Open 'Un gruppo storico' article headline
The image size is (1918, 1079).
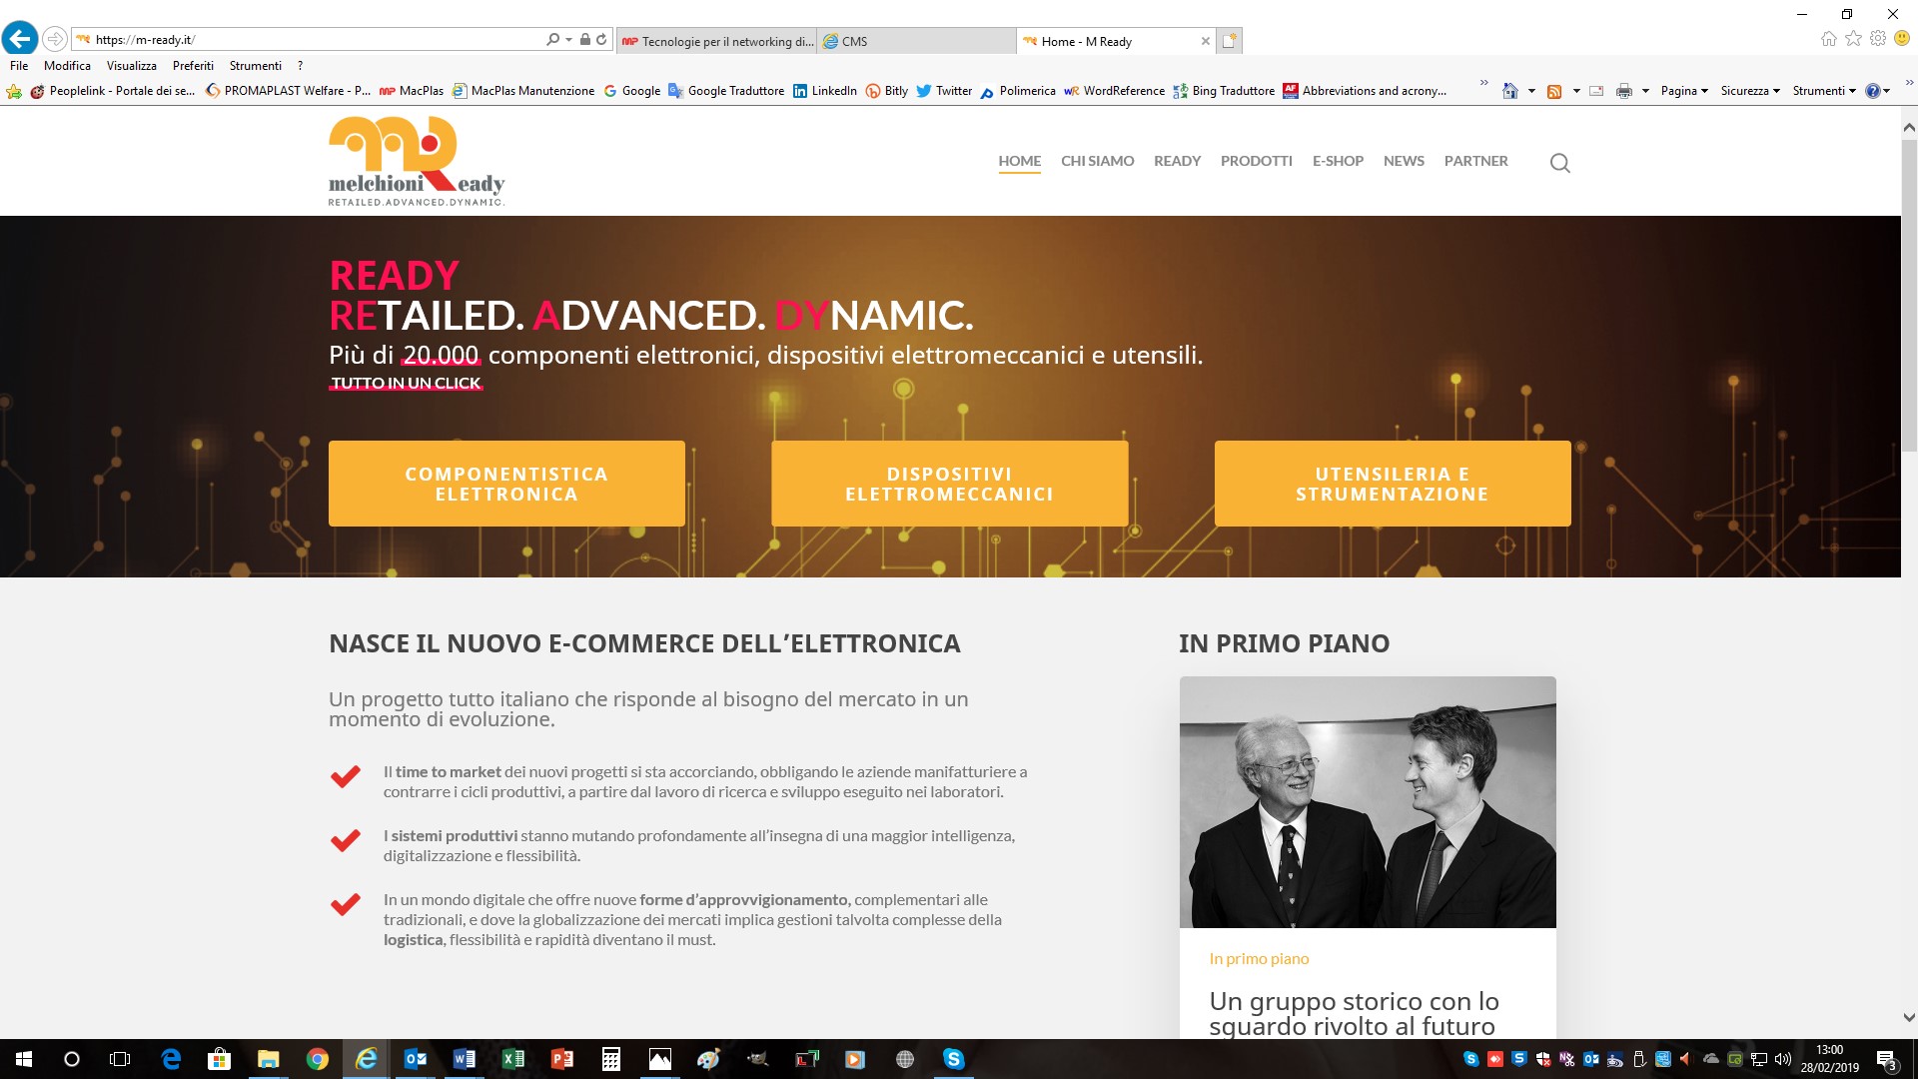(1354, 1013)
